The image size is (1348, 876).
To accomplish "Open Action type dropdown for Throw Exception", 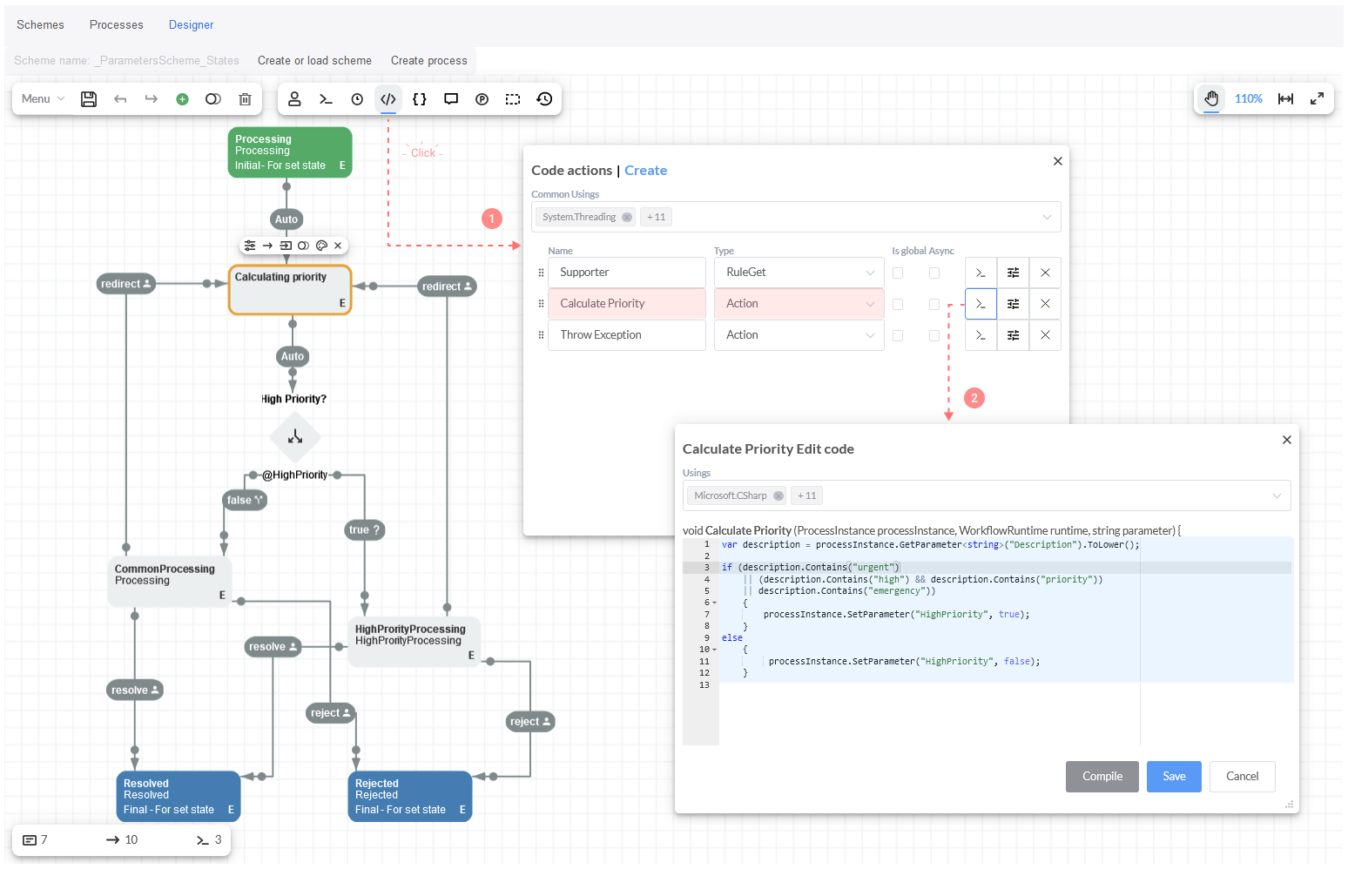I will click(799, 335).
